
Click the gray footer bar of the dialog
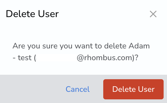point(83,89)
